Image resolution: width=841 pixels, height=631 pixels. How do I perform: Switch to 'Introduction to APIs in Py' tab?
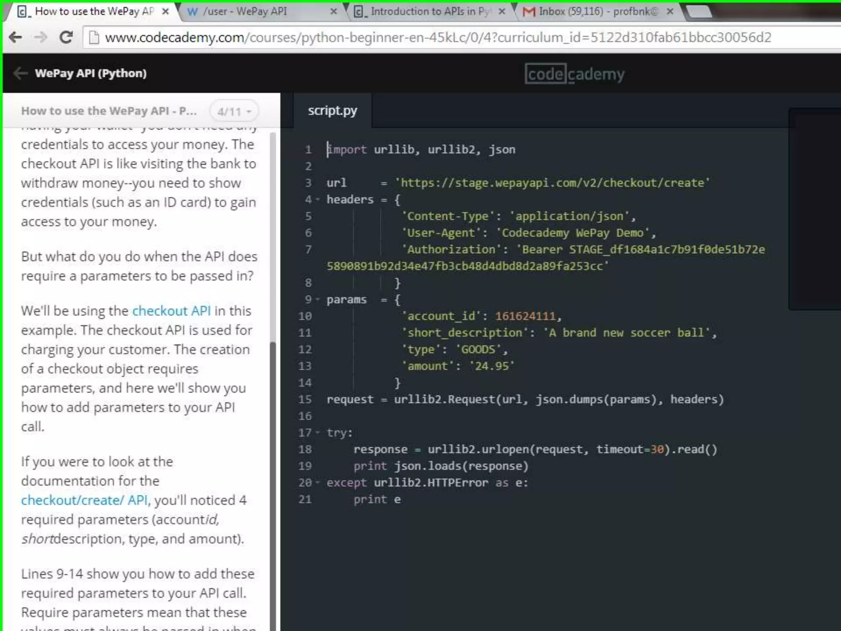coord(430,12)
